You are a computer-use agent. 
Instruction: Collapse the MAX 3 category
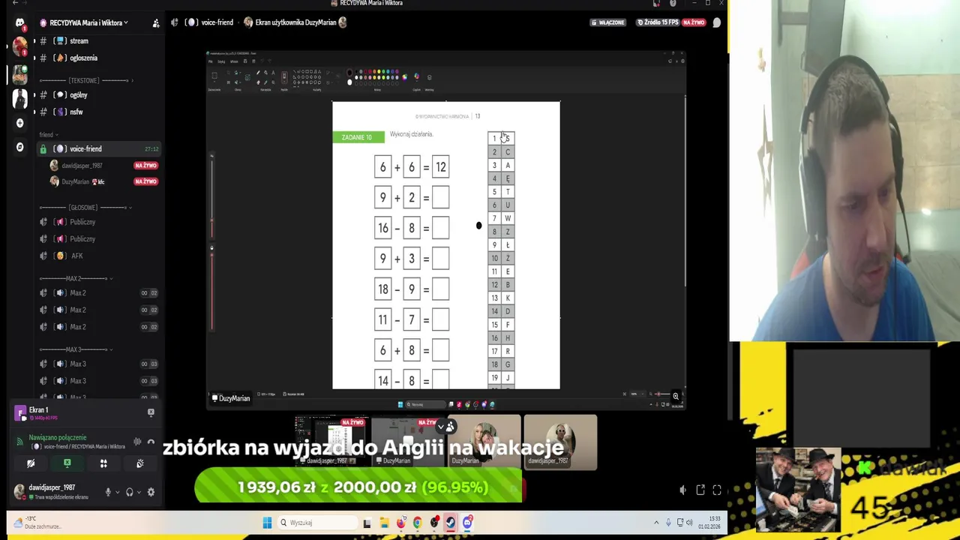click(x=75, y=349)
